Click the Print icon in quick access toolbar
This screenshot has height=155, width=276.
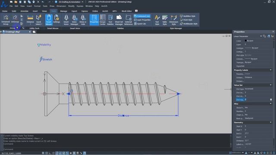(34, 2)
